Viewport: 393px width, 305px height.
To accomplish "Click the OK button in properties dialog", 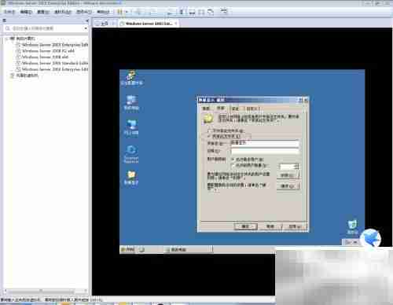I will click(x=245, y=226).
